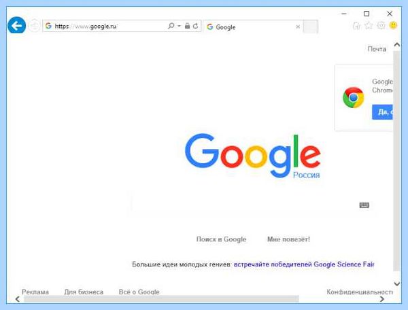Open the Для бизнеса footer link
Image resolution: width=408 pixels, height=310 pixels.
point(84,292)
